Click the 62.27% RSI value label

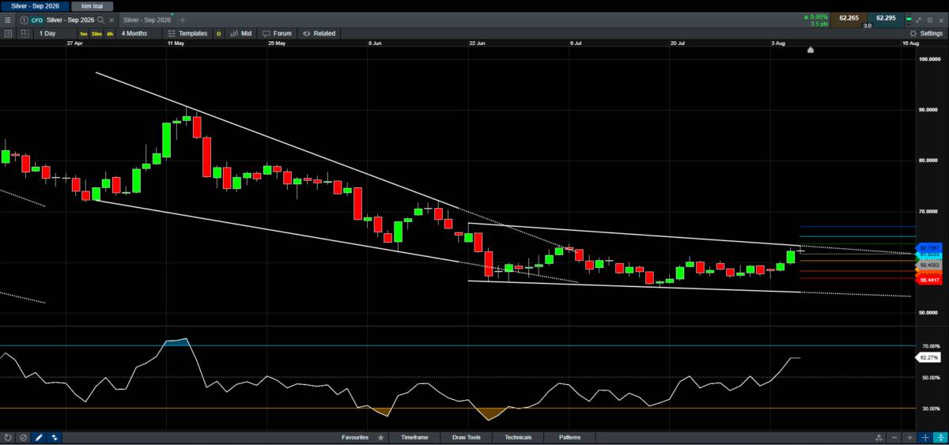tap(928, 358)
